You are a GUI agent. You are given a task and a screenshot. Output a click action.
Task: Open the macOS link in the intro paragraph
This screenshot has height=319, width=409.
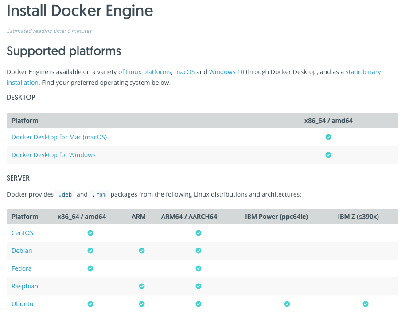tap(184, 72)
